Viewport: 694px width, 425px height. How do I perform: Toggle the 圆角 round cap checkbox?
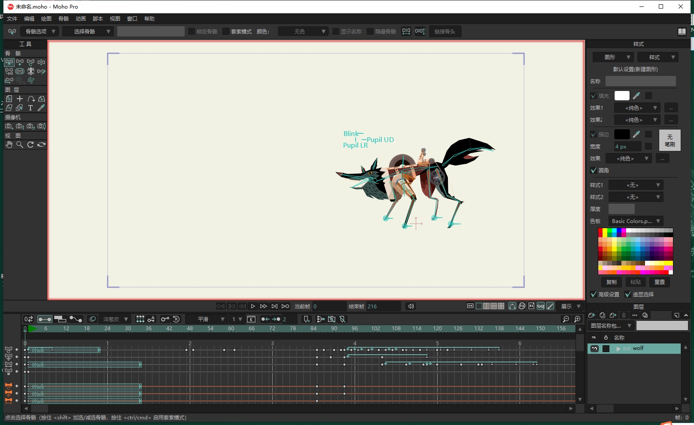(594, 170)
